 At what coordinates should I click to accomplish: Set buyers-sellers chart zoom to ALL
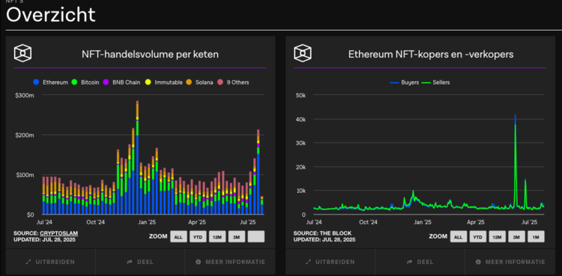[x=459, y=236]
